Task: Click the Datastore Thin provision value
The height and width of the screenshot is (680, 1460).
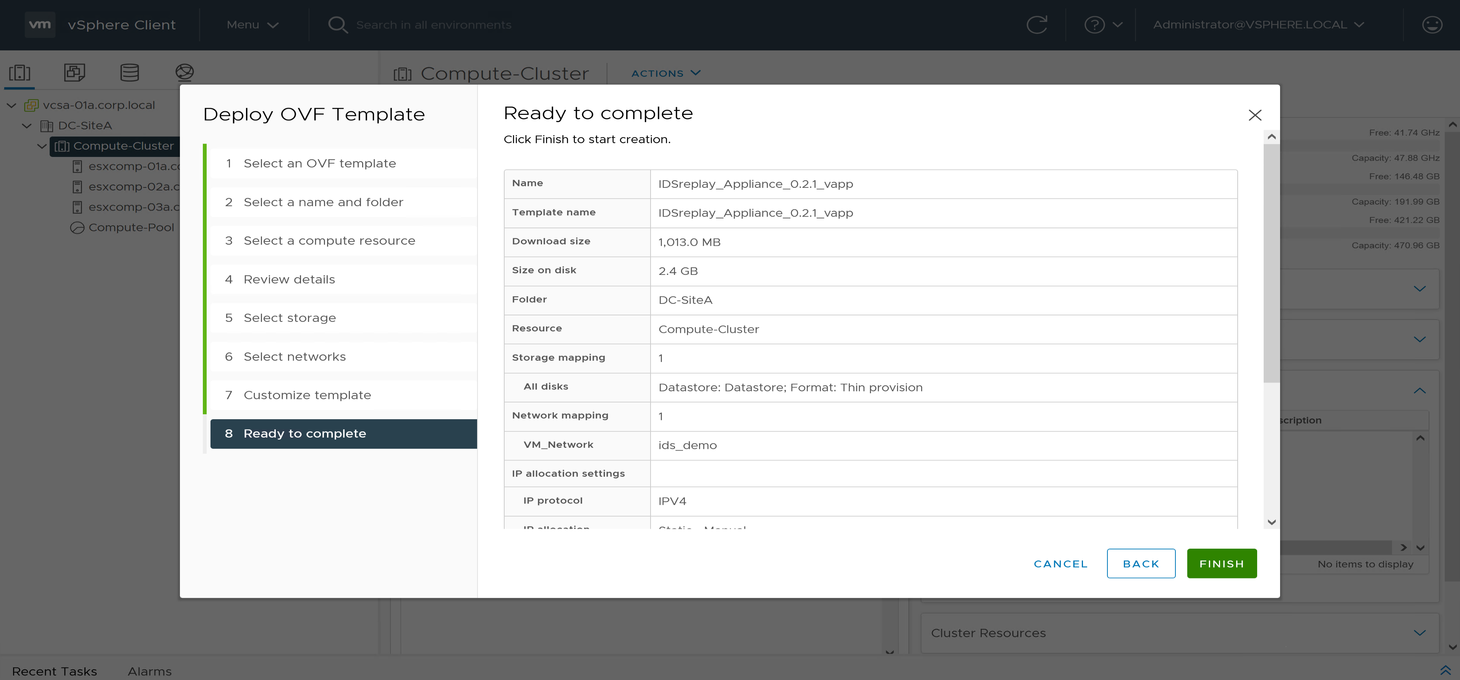Action: tap(790, 388)
